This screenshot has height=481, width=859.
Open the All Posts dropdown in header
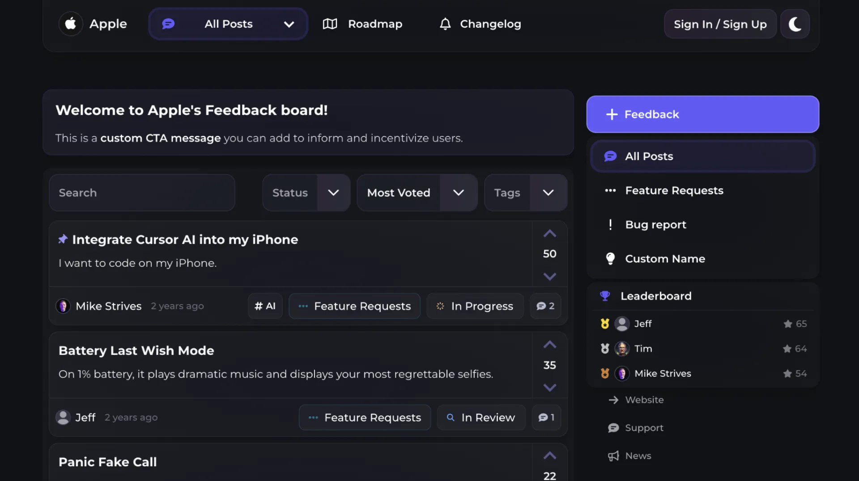point(228,24)
